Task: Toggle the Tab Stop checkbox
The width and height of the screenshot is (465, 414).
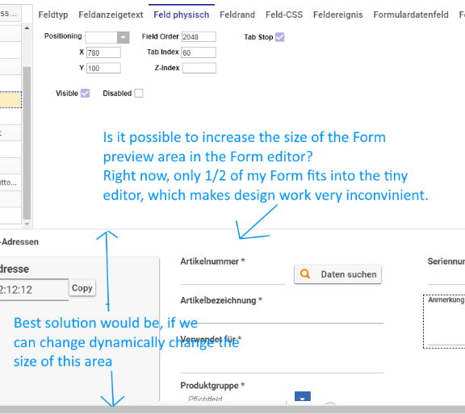Action: (x=279, y=37)
